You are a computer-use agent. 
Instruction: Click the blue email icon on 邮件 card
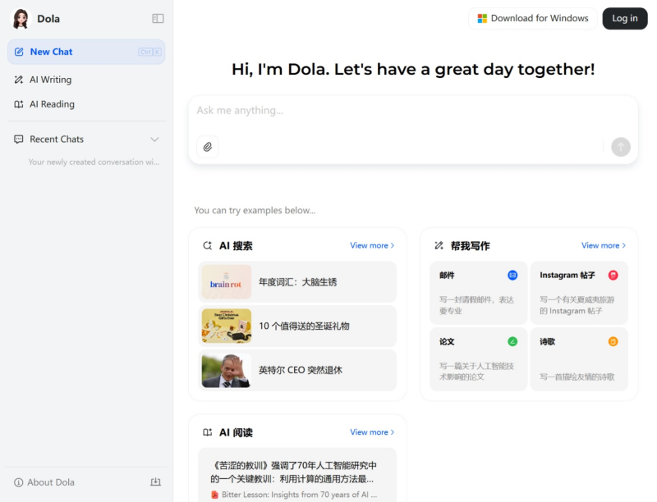[x=512, y=275]
